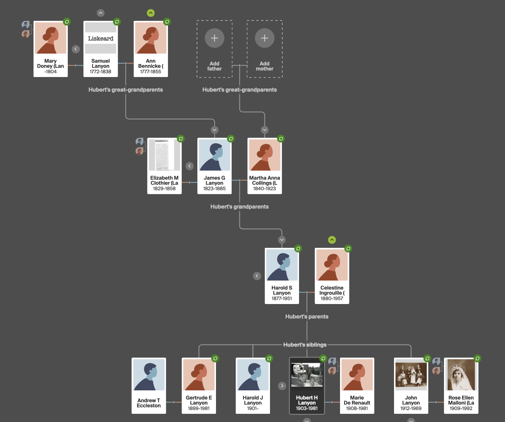The width and height of the screenshot is (505, 422).
Task: Toggle left arrow beside Harold S Lanyon
Action: (257, 276)
